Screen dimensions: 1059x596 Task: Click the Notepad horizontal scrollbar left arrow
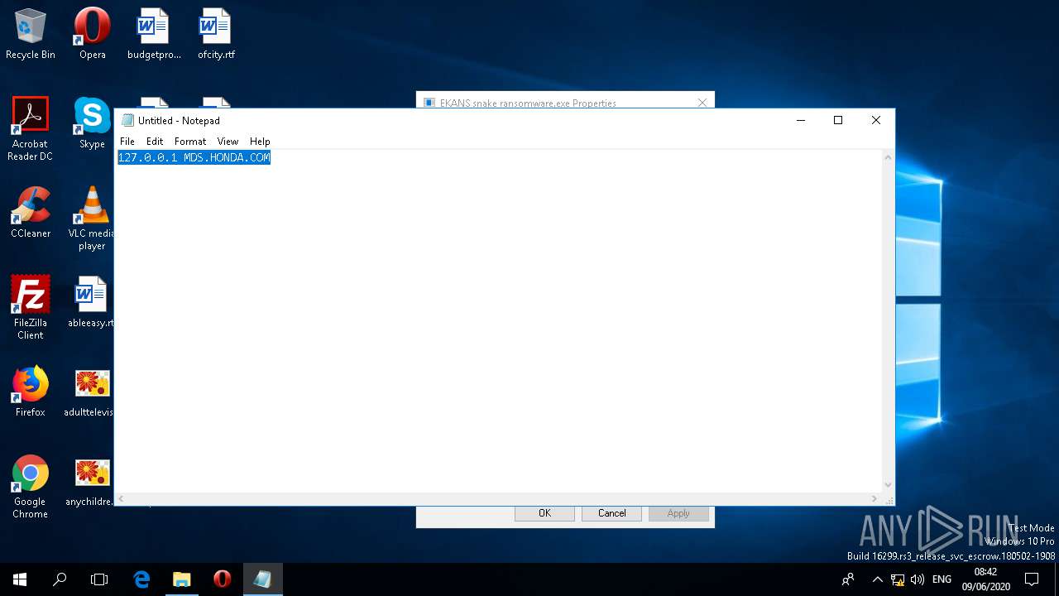[x=121, y=499]
